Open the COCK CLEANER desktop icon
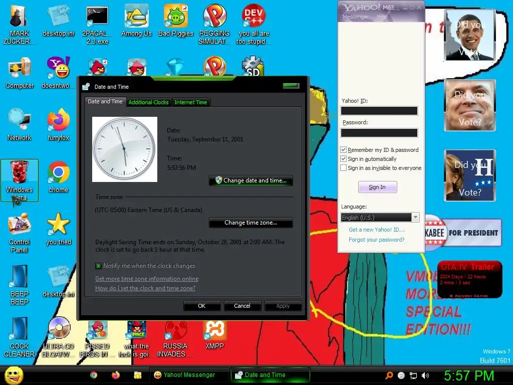The image size is (513, 385). (20, 337)
